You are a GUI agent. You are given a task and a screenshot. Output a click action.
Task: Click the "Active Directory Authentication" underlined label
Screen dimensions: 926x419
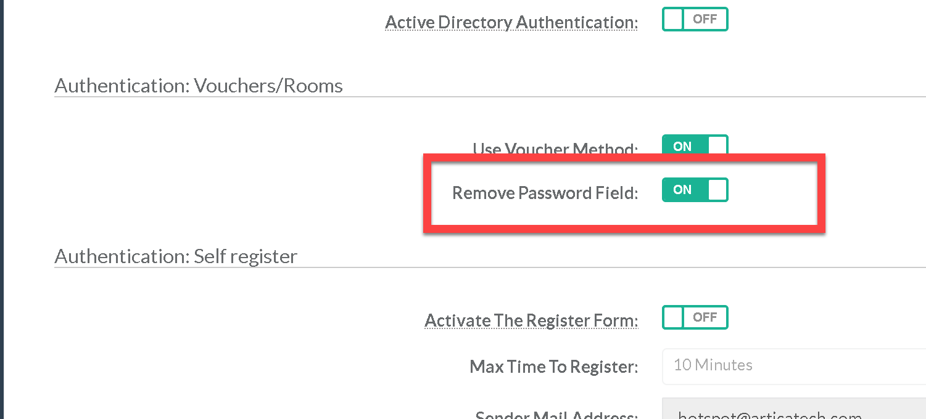coord(511,23)
